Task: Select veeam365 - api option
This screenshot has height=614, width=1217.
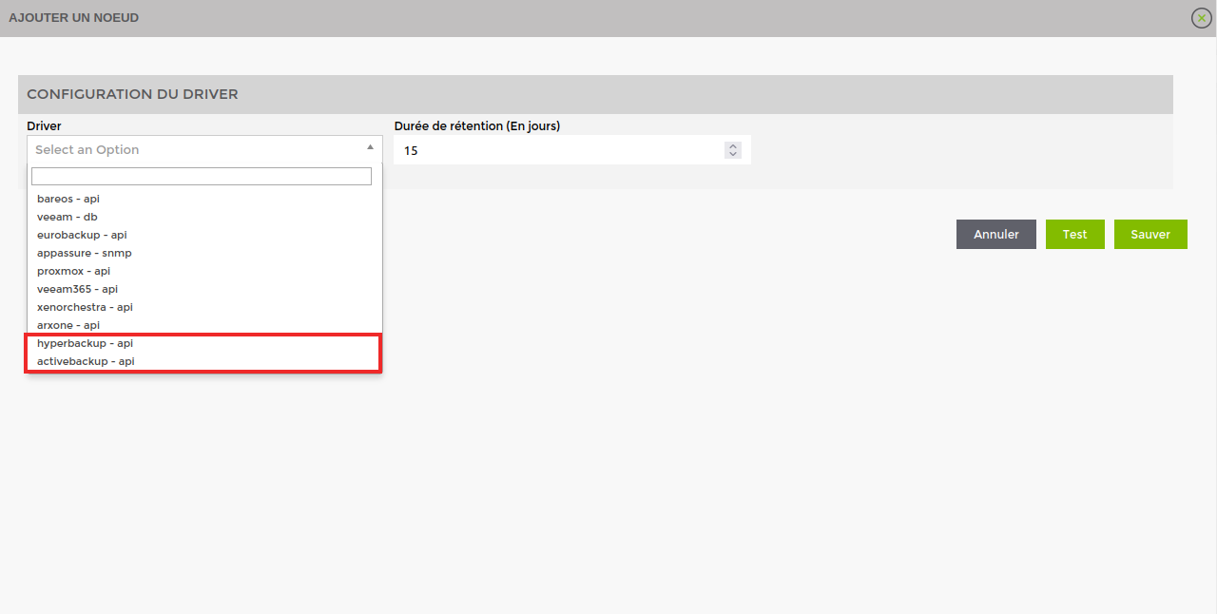Action: point(77,289)
